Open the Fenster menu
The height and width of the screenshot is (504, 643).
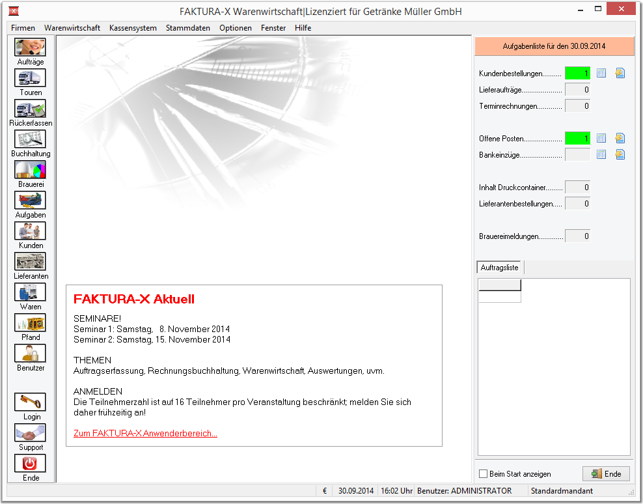273,28
